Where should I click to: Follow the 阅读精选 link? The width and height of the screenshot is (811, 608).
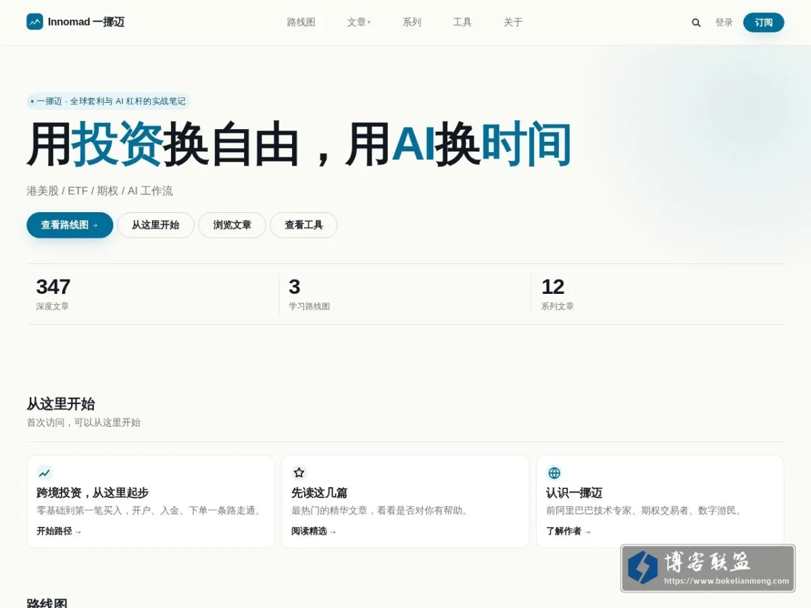coord(314,531)
